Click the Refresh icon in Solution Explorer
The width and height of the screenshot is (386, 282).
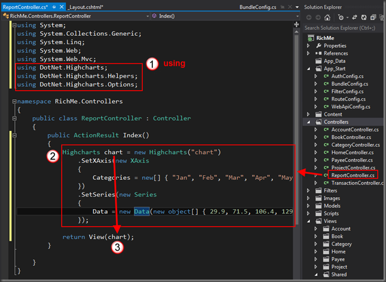click(x=364, y=17)
